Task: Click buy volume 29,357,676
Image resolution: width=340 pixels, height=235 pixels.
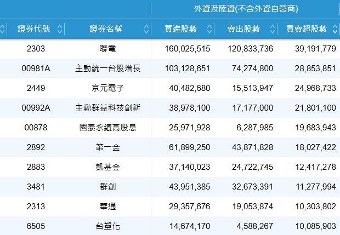Action: tap(190, 207)
